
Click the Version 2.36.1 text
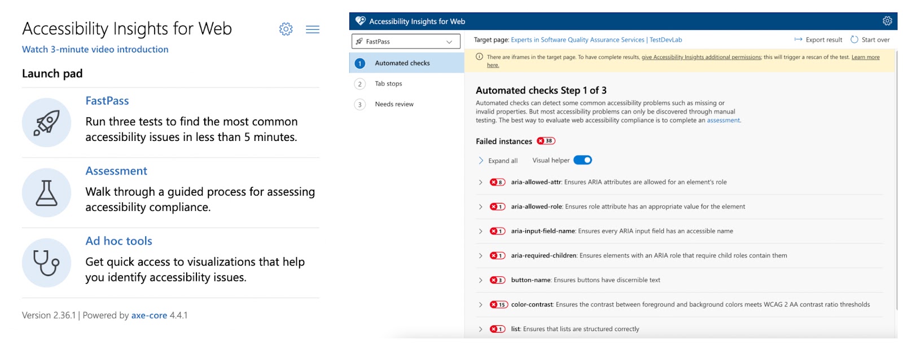point(49,316)
